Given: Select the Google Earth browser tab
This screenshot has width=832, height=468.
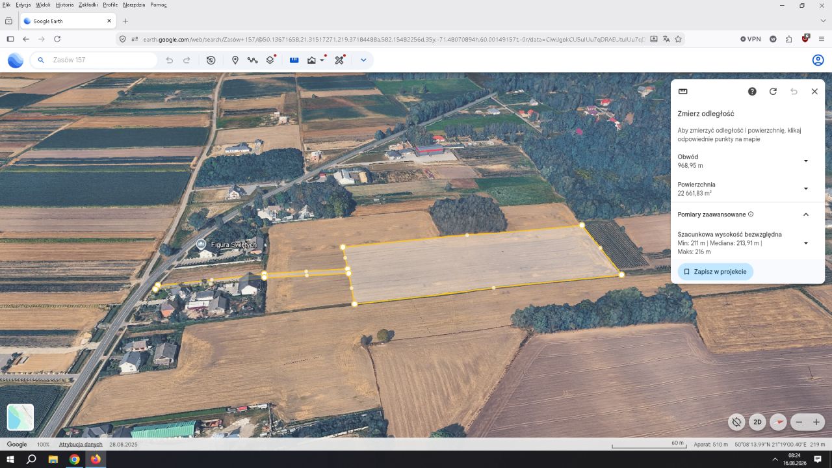Looking at the screenshot, I should tap(68, 21).
